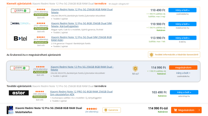
Task: Click the Mi ez? link
Action: click(x=135, y=74)
